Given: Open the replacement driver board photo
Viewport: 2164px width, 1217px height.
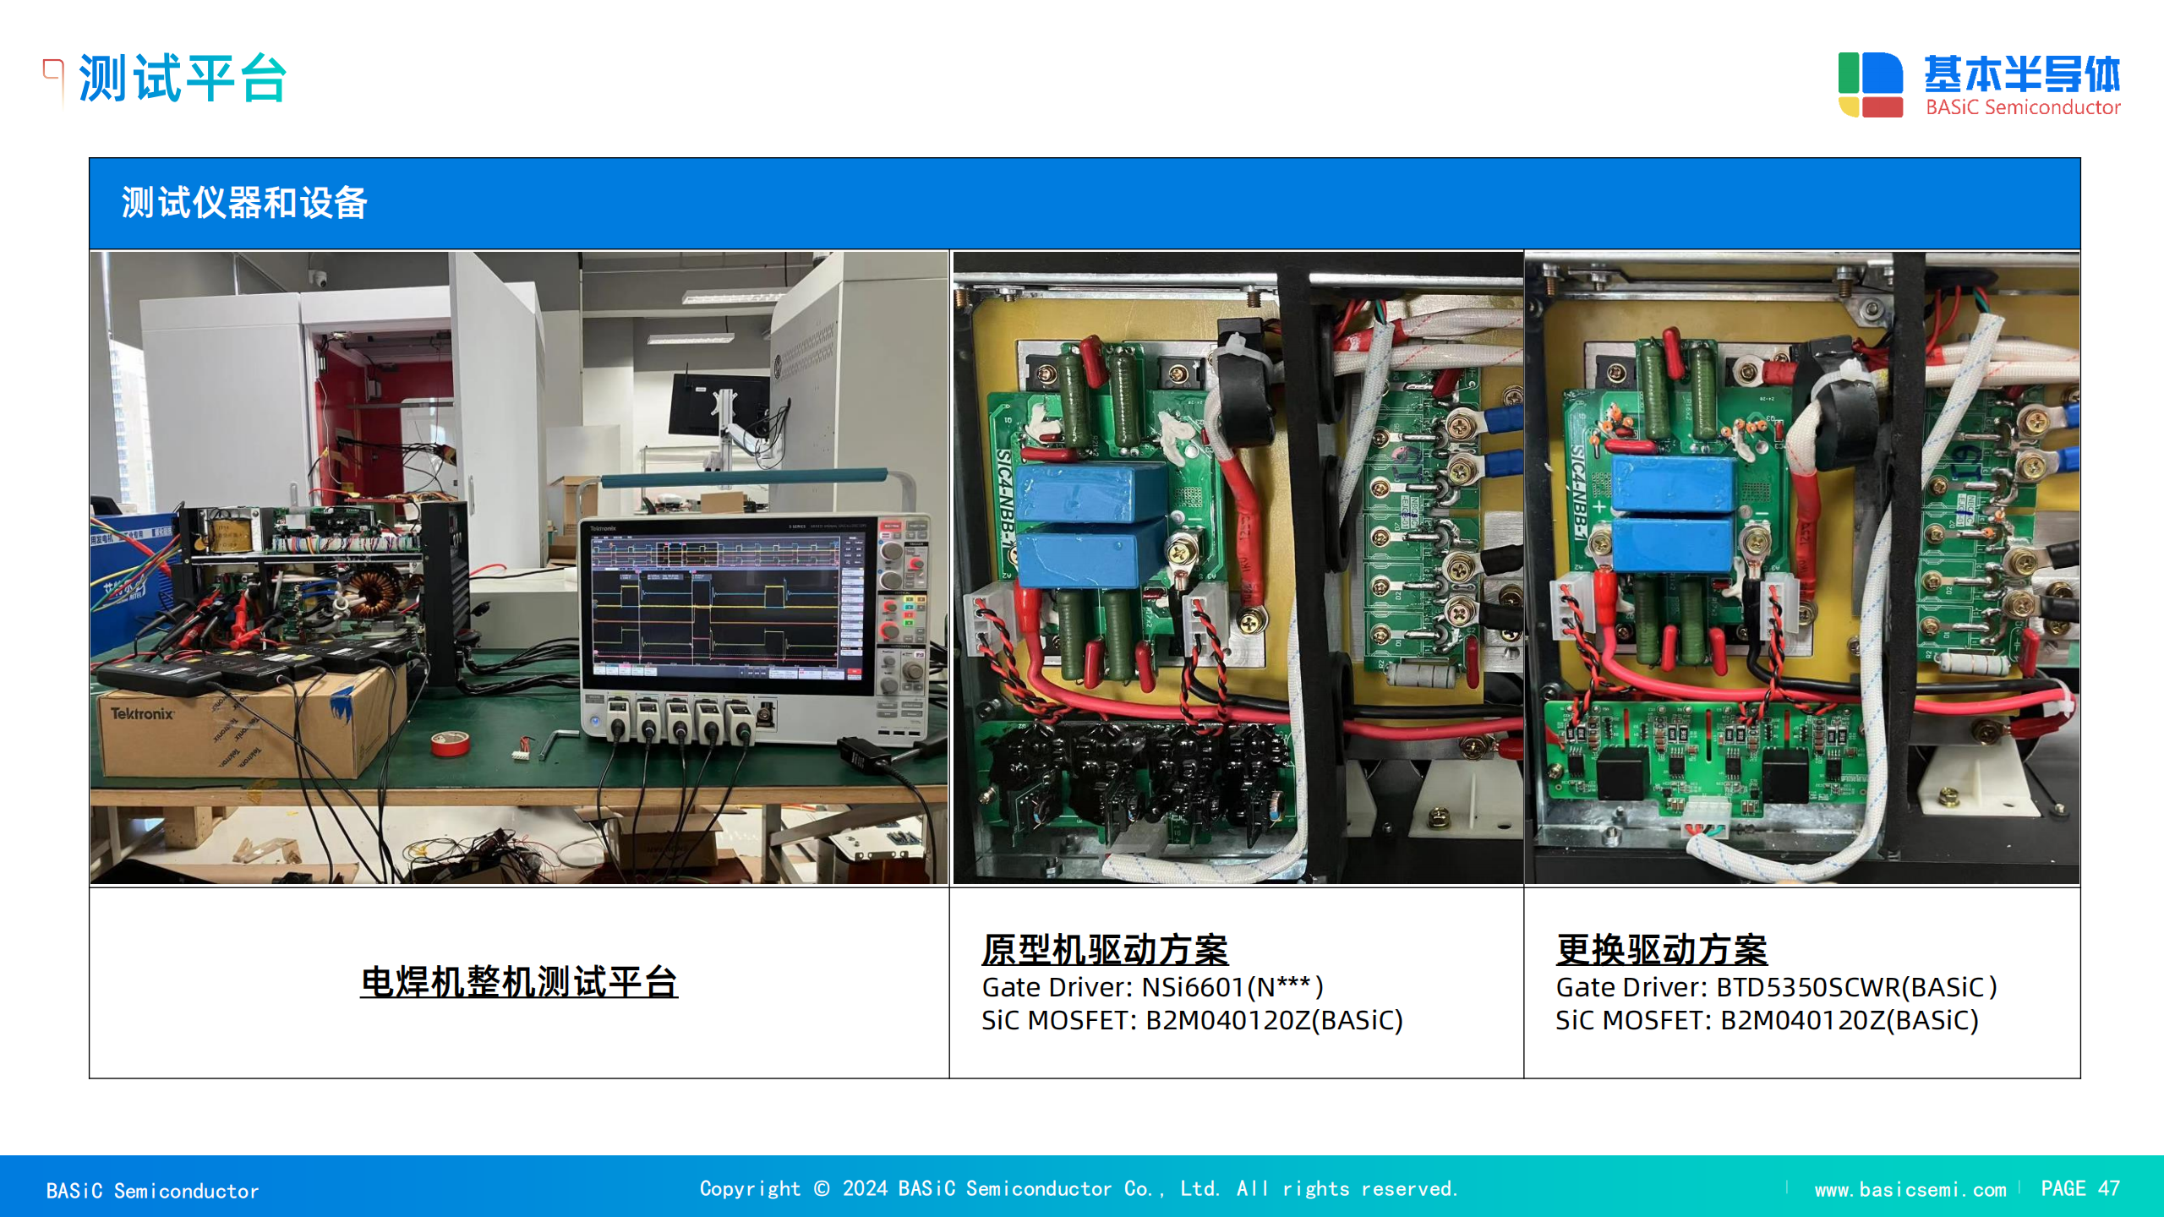Looking at the screenshot, I should [1801, 567].
